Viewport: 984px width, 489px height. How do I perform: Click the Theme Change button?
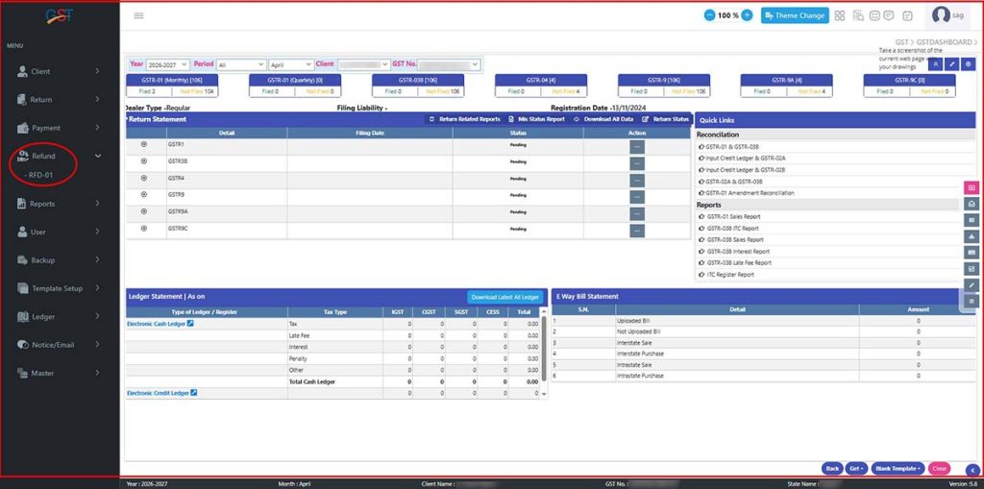(795, 15)
